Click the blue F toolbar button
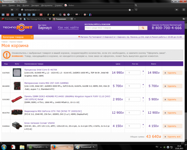187x150 pixels. pos(12,14)
